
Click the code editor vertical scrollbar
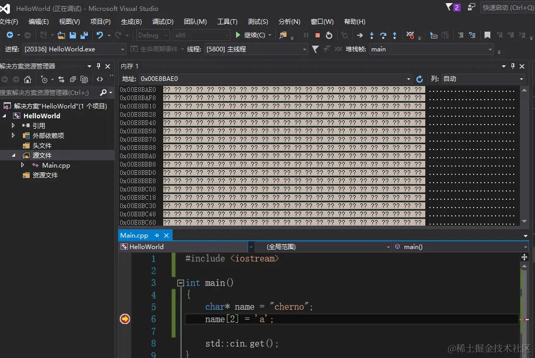[524, 301]
